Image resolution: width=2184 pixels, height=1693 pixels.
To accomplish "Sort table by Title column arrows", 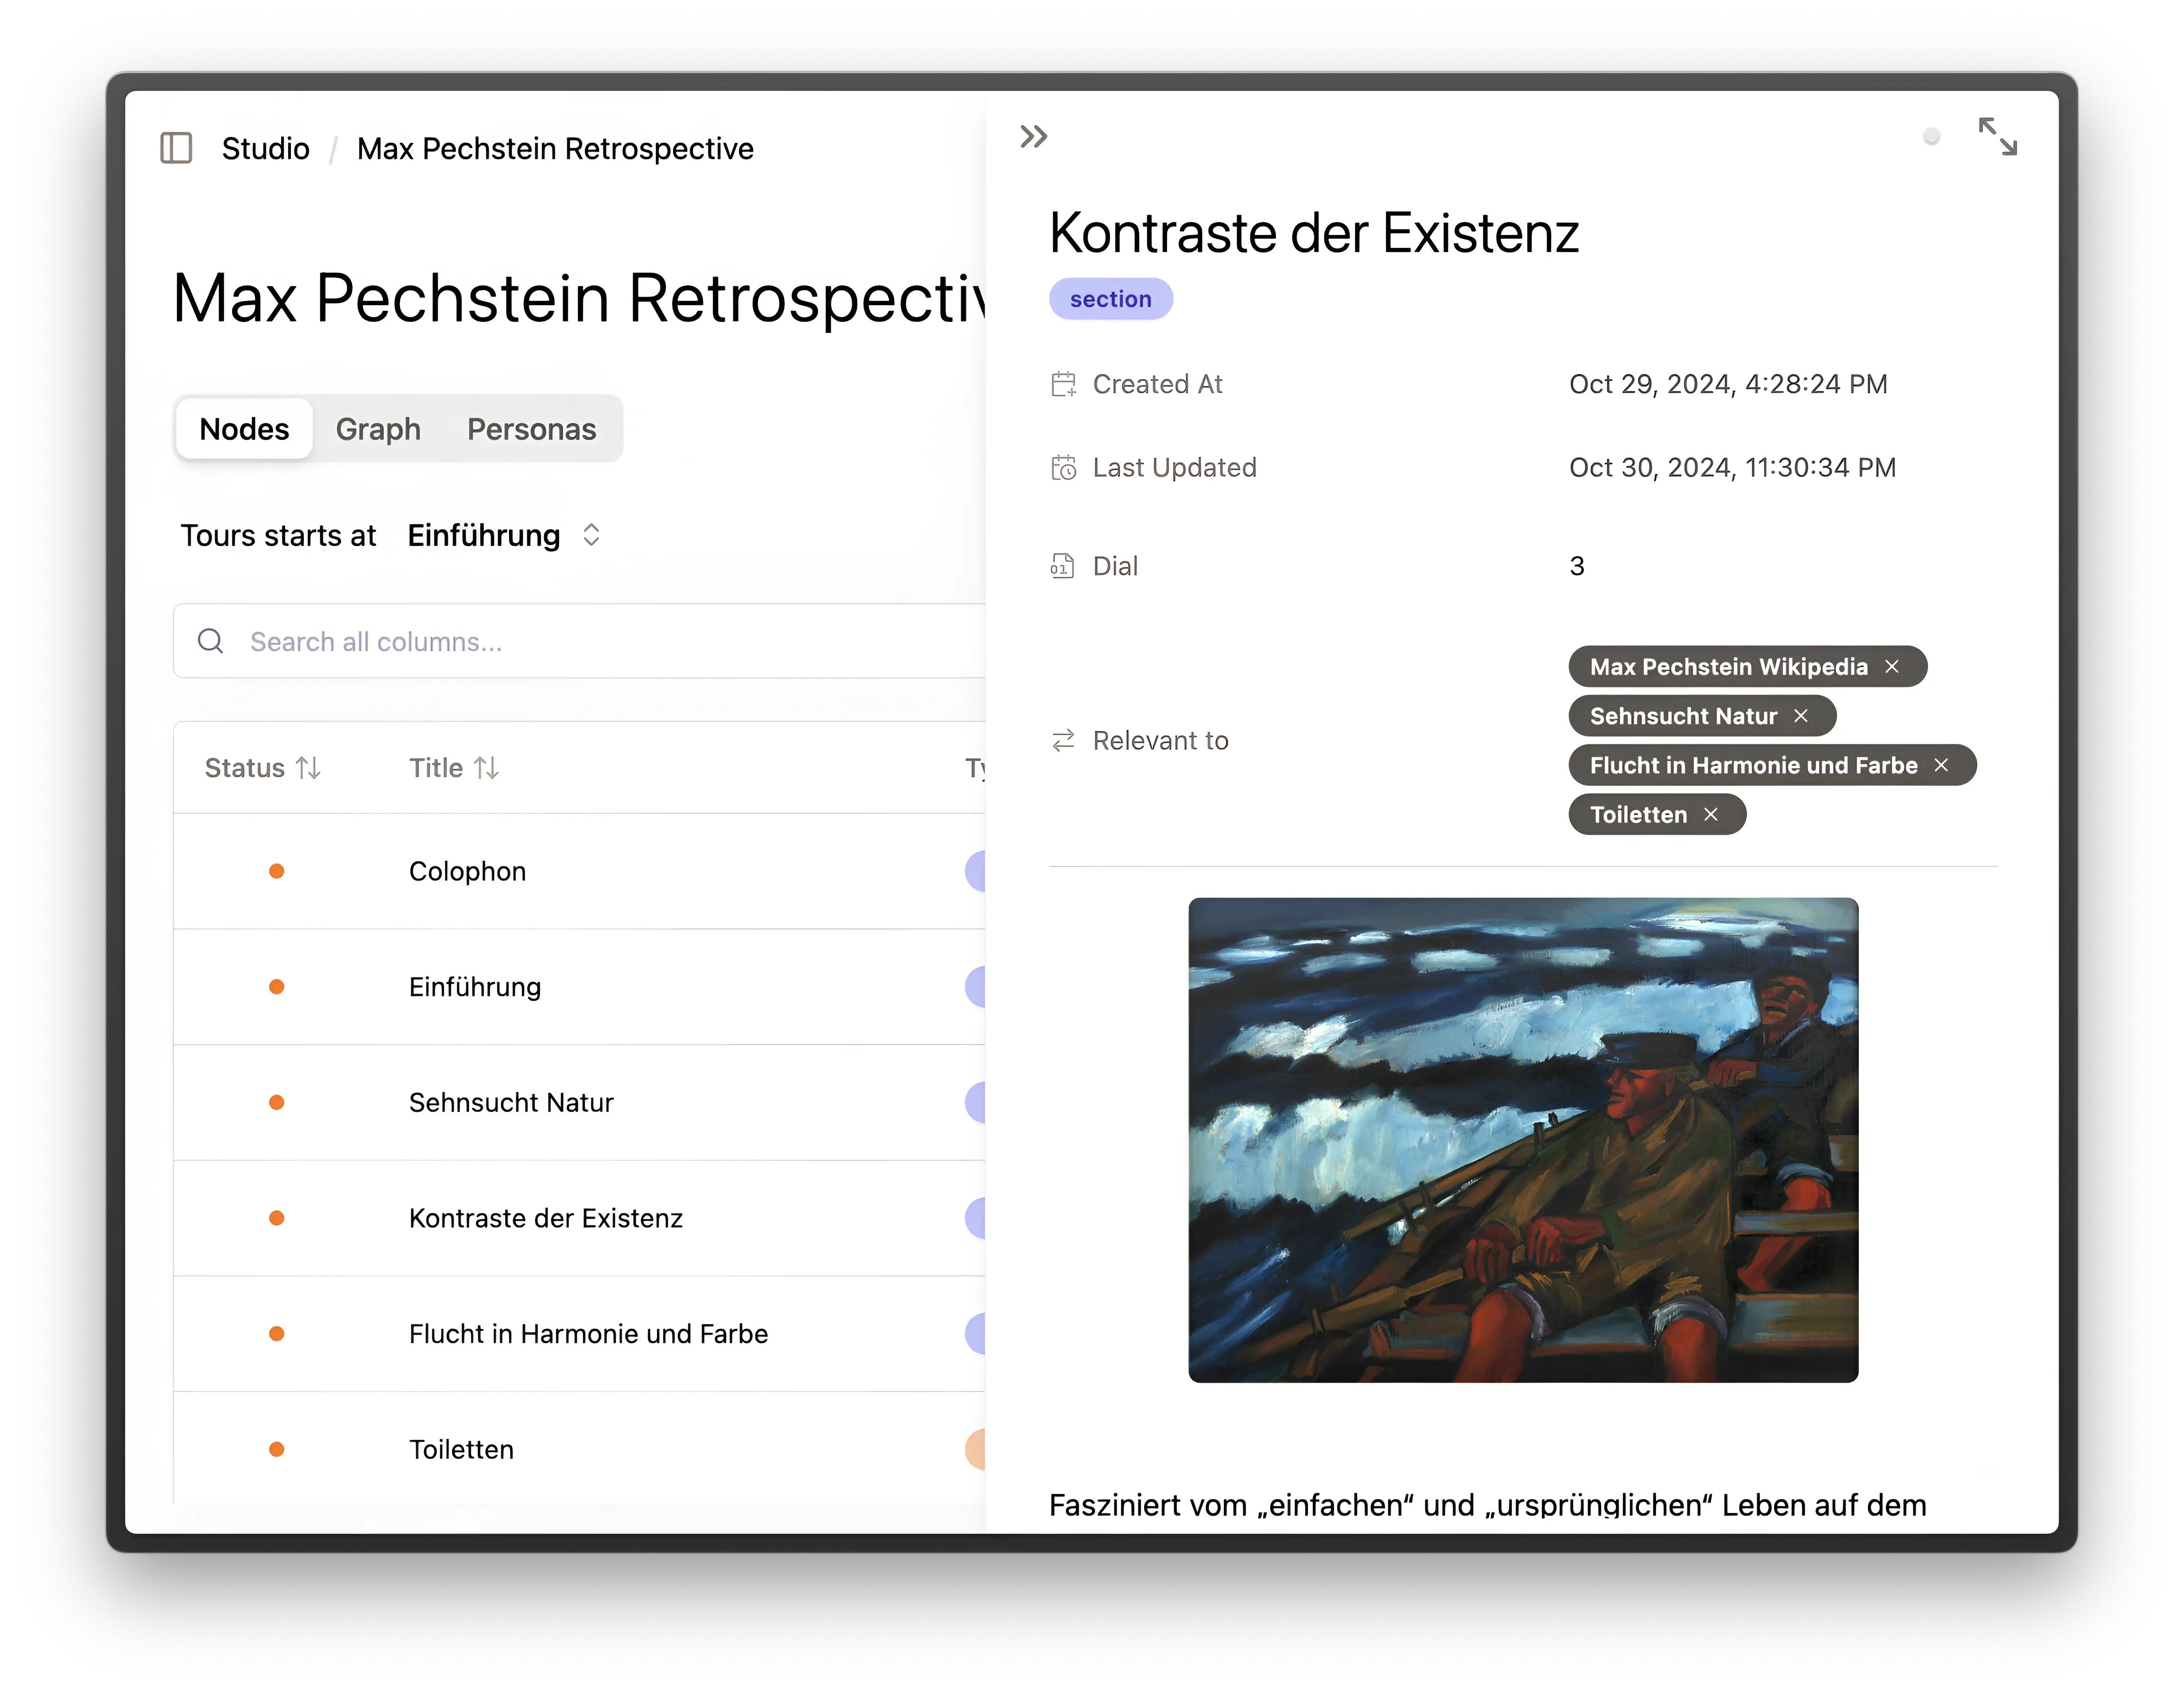I will click(486, 768).
